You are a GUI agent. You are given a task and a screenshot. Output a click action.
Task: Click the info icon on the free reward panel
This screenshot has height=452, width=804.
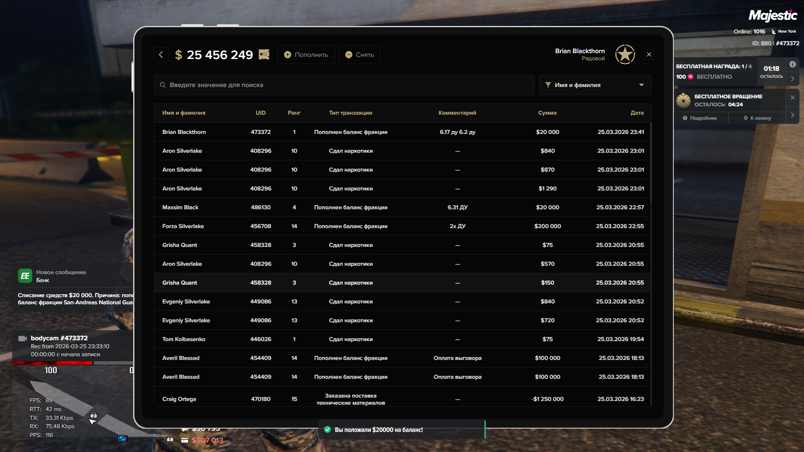coord(792,64)
